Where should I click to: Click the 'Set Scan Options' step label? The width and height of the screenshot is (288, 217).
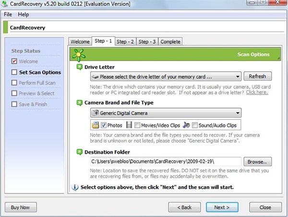[x=40, y=72]
